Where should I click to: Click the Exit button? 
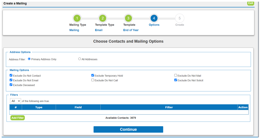click(251, 3)
